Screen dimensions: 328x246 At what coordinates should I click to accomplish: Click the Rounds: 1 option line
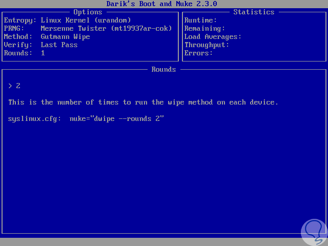pos(25,53)
